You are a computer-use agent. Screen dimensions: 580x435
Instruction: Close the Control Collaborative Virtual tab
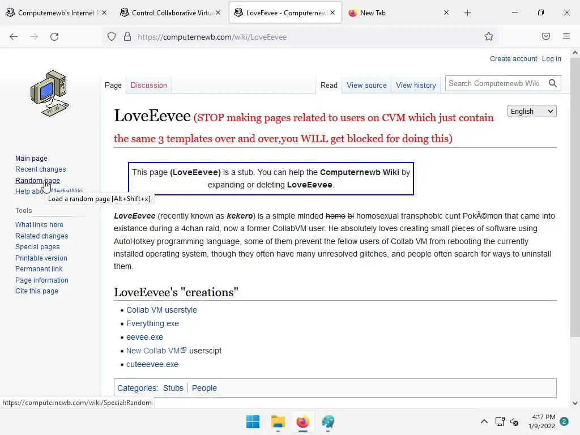point(218,12)
